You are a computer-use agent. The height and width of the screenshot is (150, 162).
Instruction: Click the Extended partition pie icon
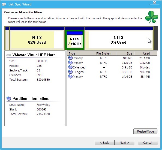click(70, 67)
